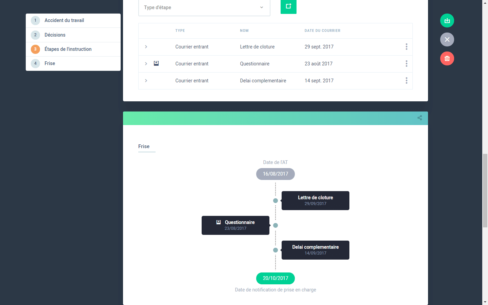Click the green 20/10/2017 date pill
This screenshot has width=488, height=305.
(276, 278)
